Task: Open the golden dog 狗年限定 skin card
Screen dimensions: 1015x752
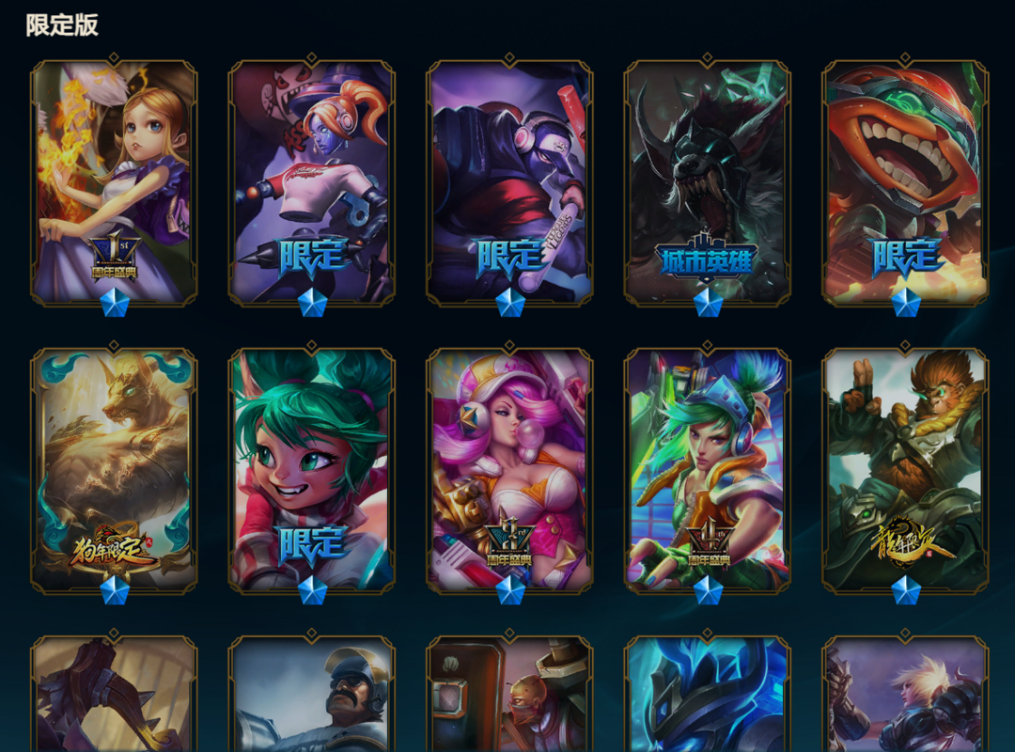Action: pyautogui.click(x=114, y=470)
